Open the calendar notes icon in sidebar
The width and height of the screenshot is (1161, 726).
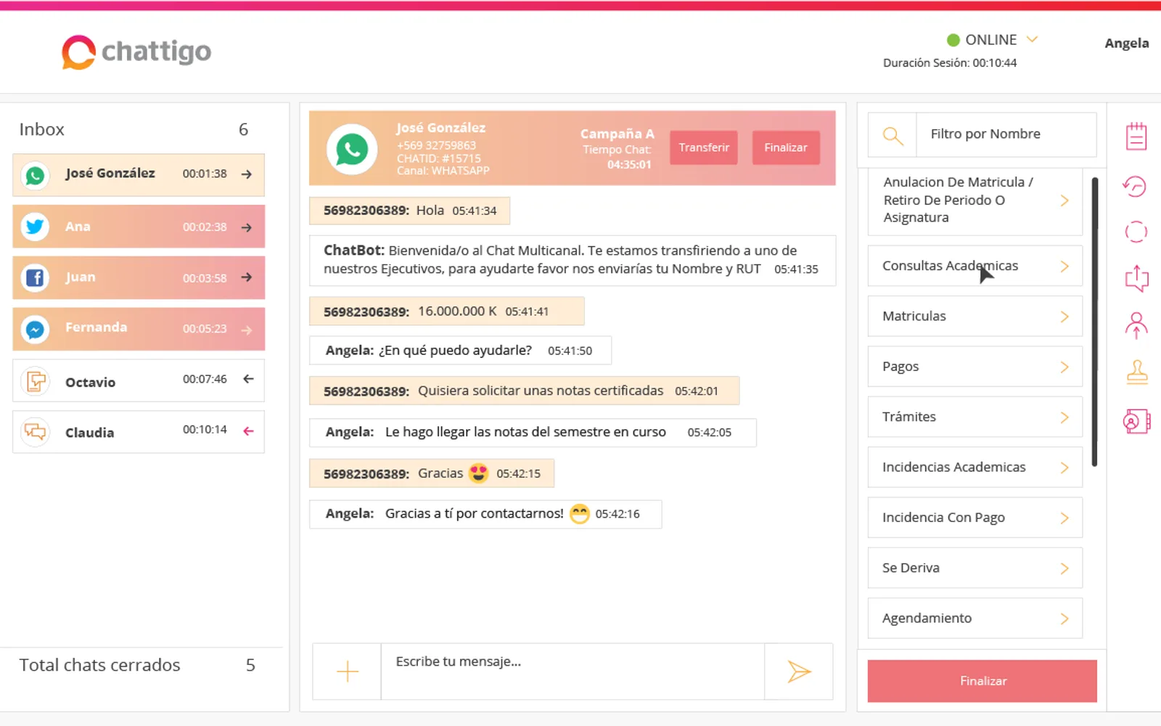tap(1136, 136)
